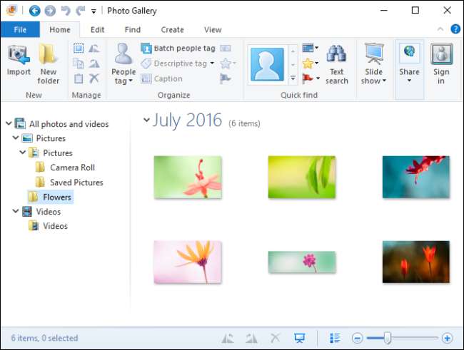Start slideshow from the status bar icon
This screenshot has height=350, width=464.
301,338
